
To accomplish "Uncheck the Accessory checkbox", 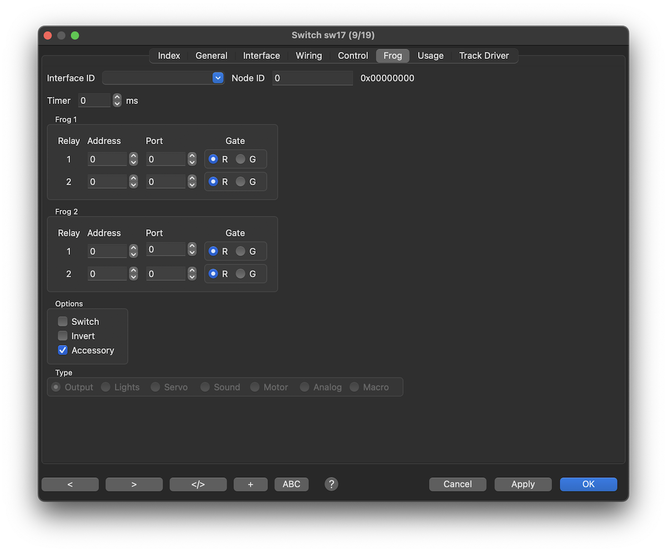I will [x=63, y=351].
